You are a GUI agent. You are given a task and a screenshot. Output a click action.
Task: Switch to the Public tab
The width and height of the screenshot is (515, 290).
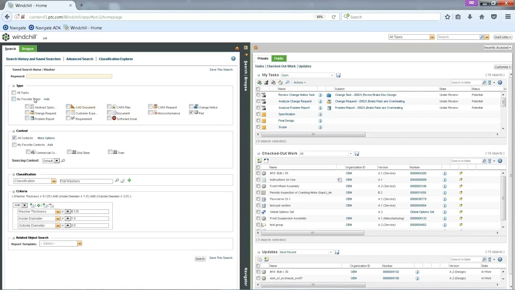[x=279, y=58]
